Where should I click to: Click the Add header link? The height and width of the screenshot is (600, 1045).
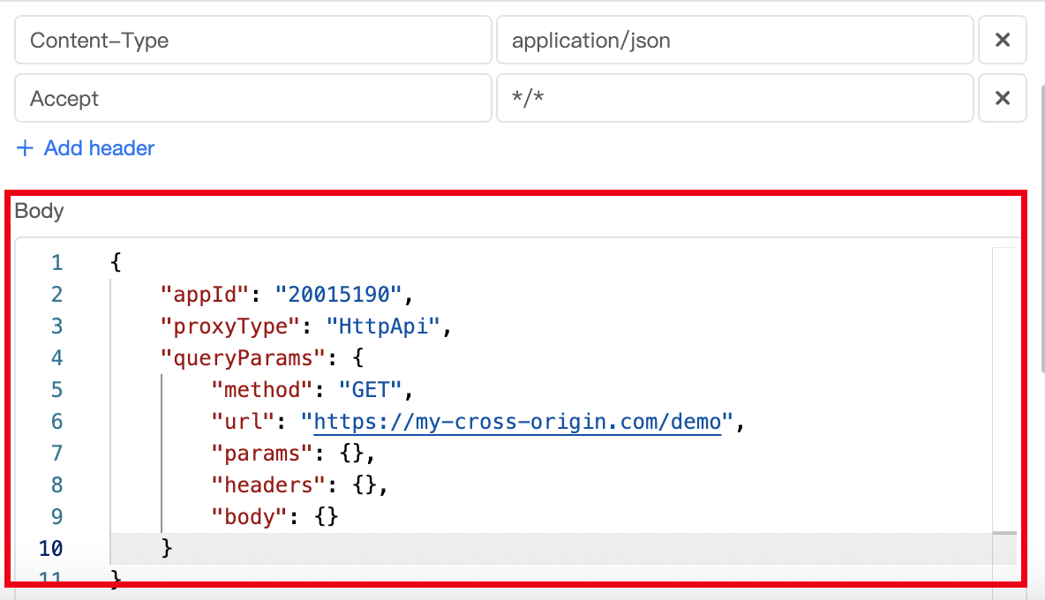pyautogui.click(x=99, y=148)
